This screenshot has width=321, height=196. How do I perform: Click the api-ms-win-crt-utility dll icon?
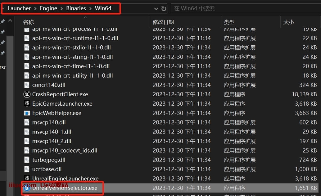[27, 76]
